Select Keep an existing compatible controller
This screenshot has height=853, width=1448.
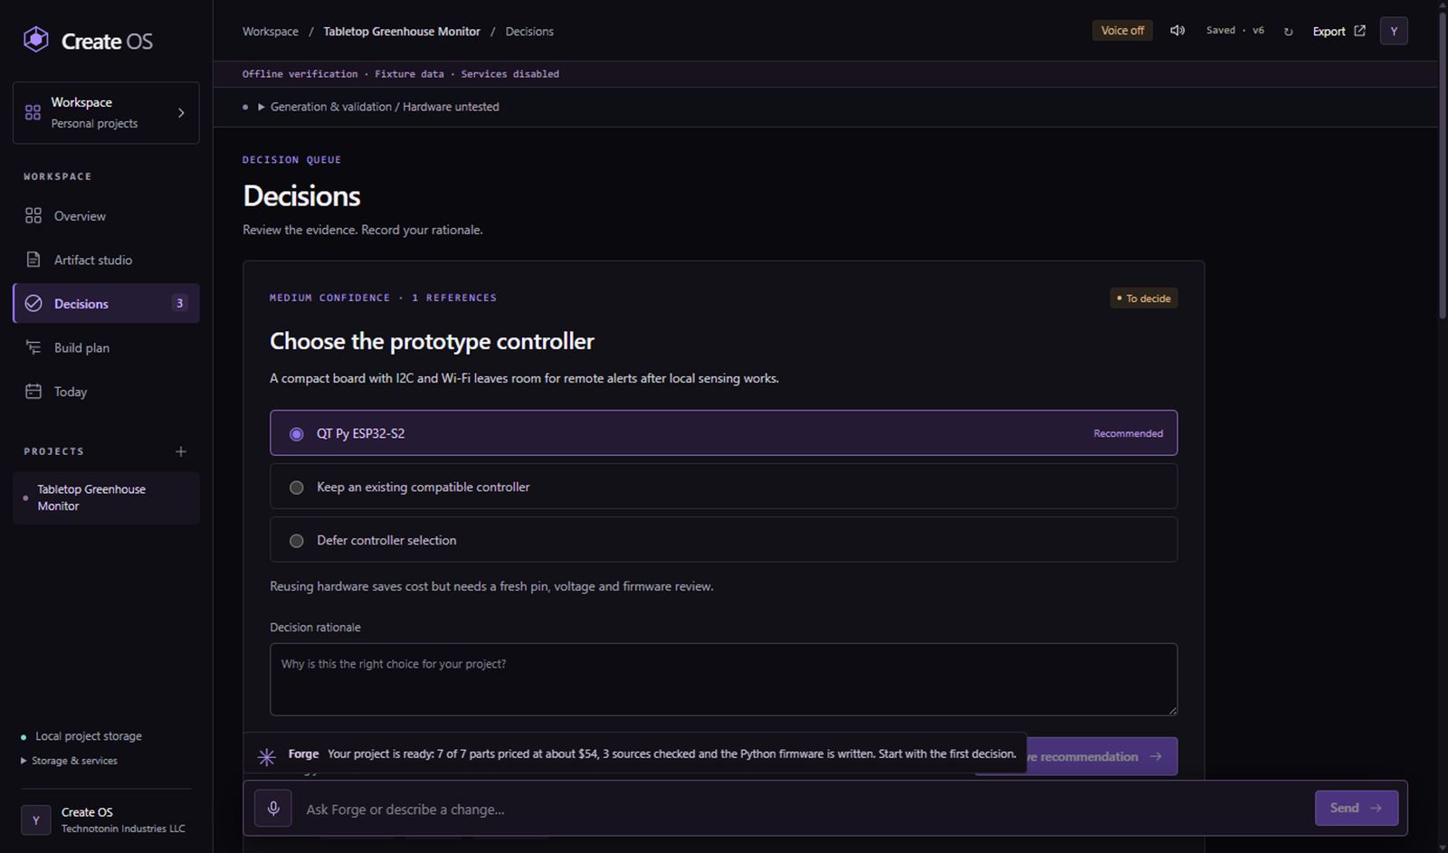click(723, 487)
